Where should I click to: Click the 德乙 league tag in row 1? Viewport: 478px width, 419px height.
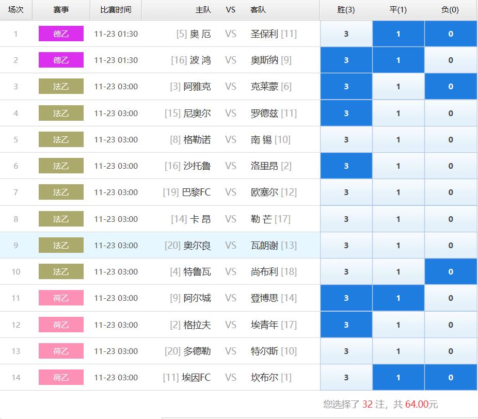click(61, 34)
